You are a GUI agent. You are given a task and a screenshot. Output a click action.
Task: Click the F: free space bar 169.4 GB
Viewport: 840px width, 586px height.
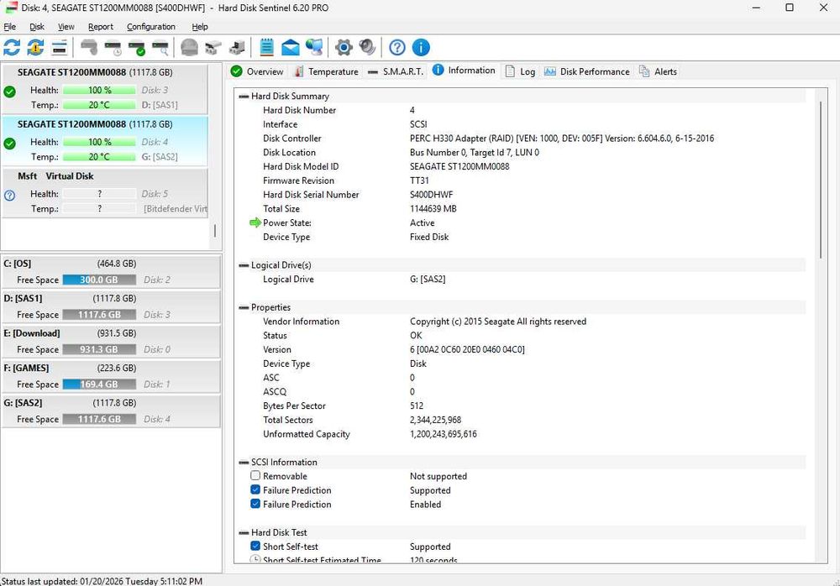(x=99, y=384)
